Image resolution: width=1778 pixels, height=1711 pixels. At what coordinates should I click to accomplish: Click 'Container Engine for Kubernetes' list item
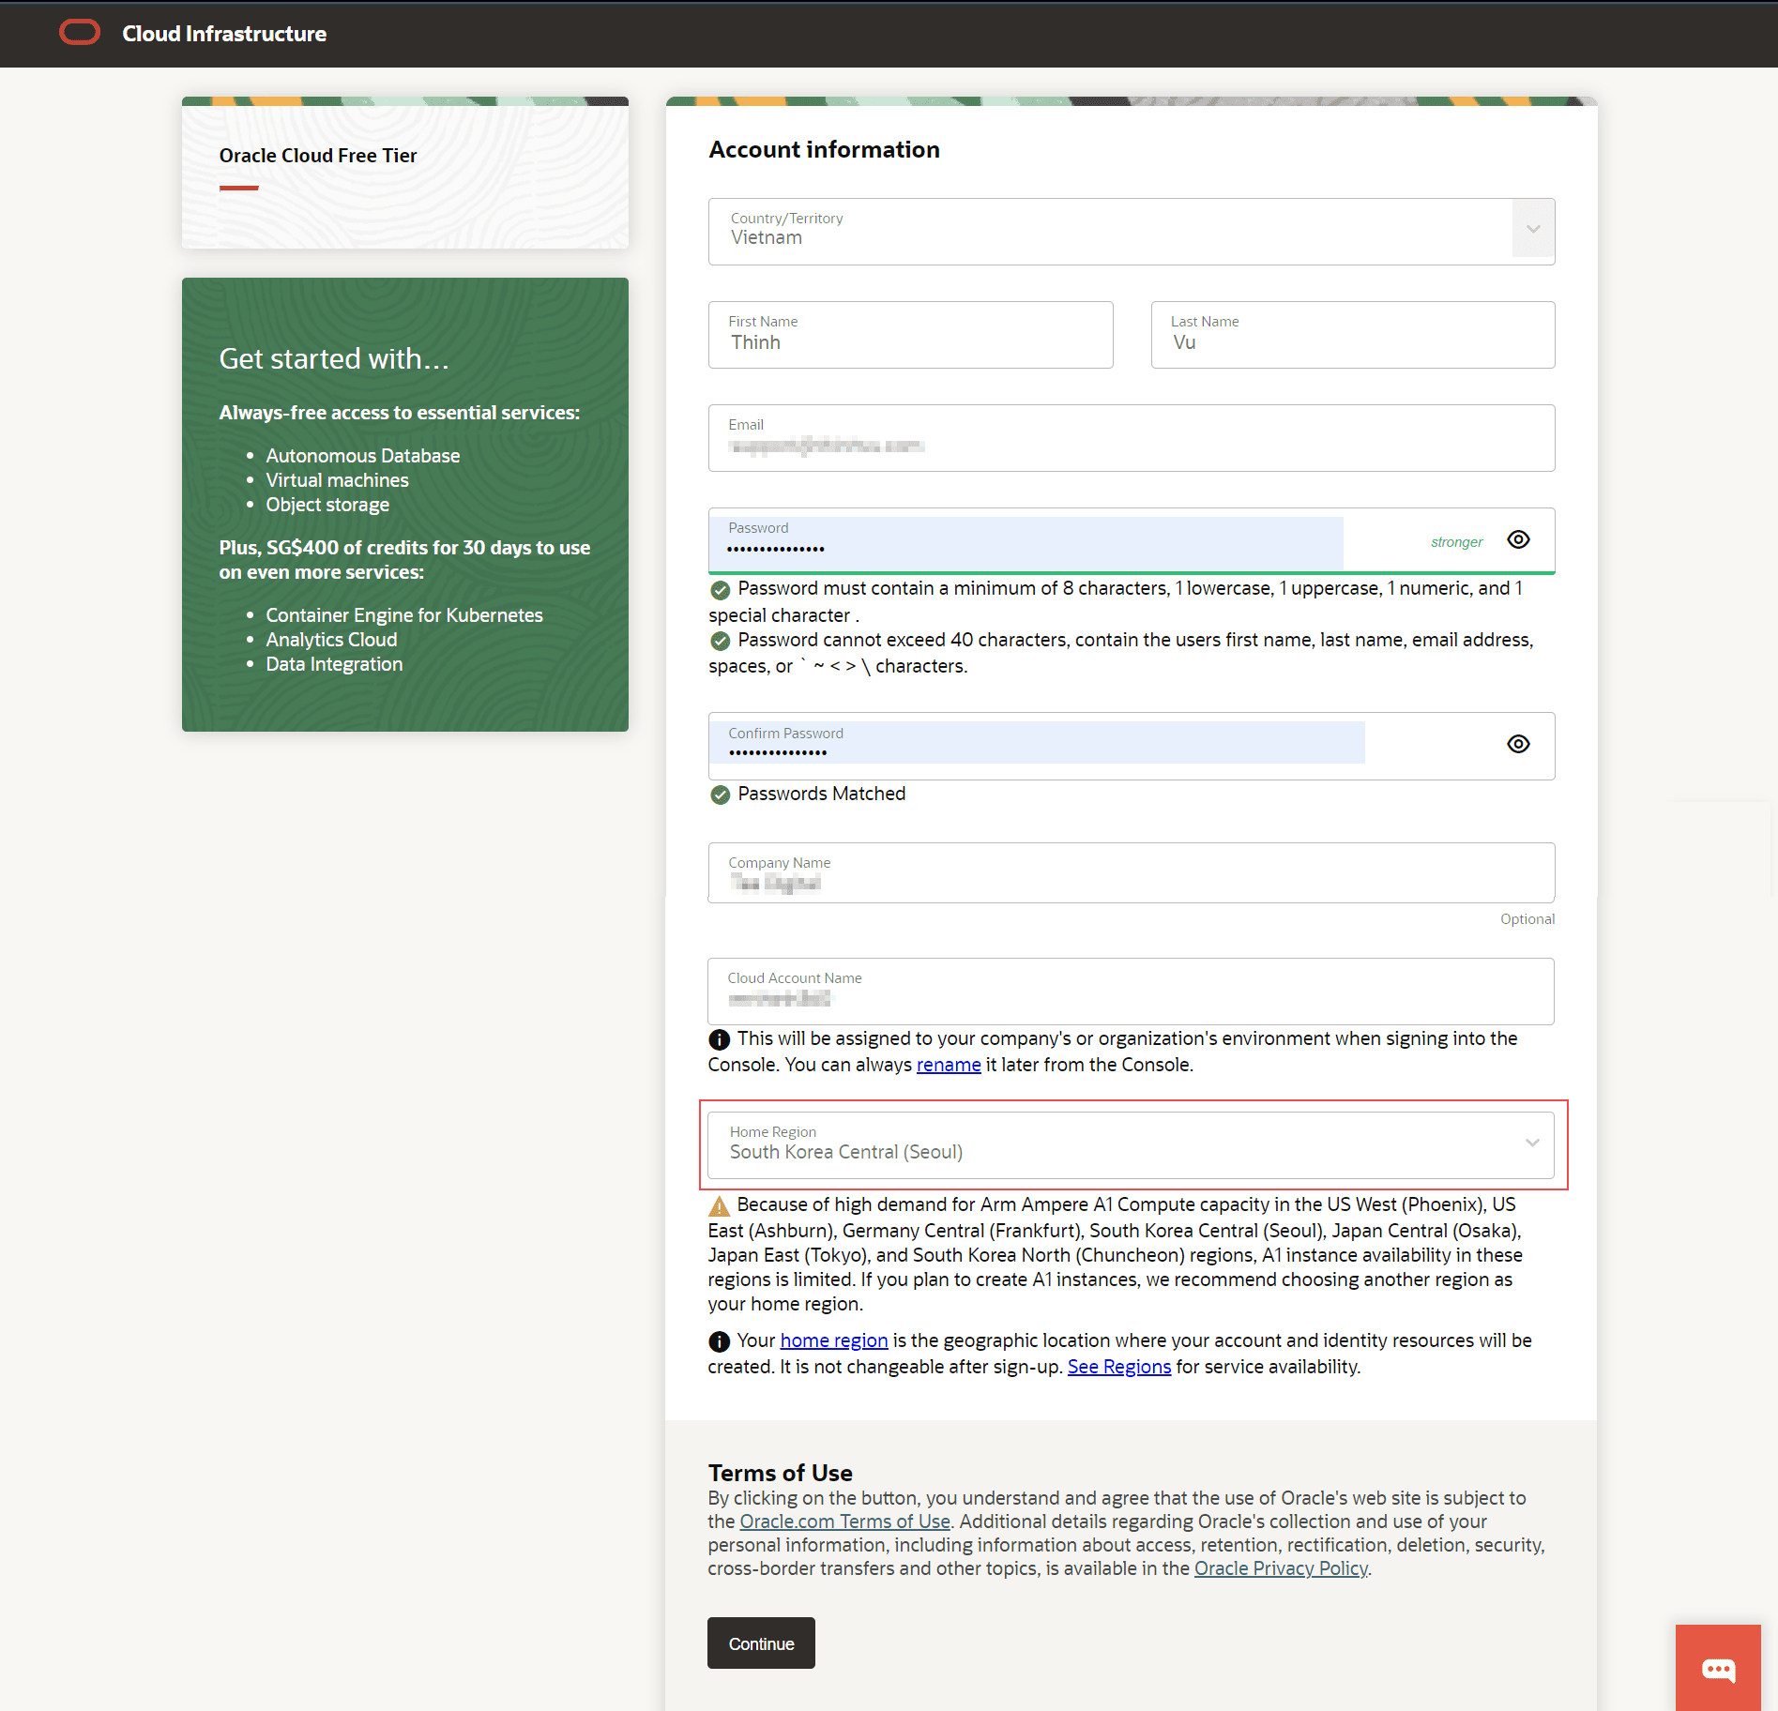coord(404,615)
